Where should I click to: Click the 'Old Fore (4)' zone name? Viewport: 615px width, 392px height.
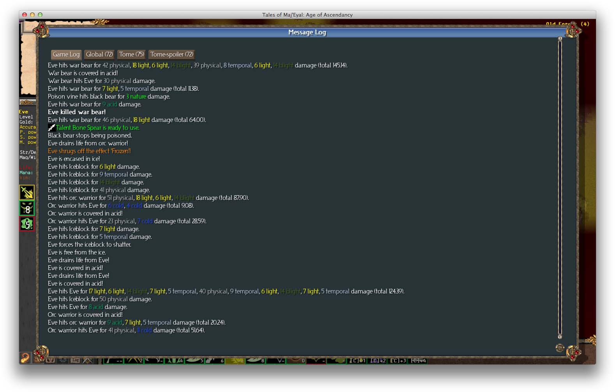(567, 24)
